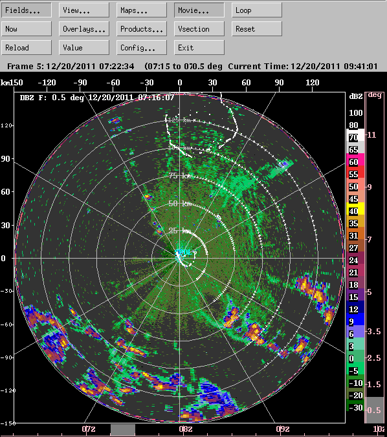
Task: Select the 11 deg elevation tick
Action: click(x=371, y=135)
